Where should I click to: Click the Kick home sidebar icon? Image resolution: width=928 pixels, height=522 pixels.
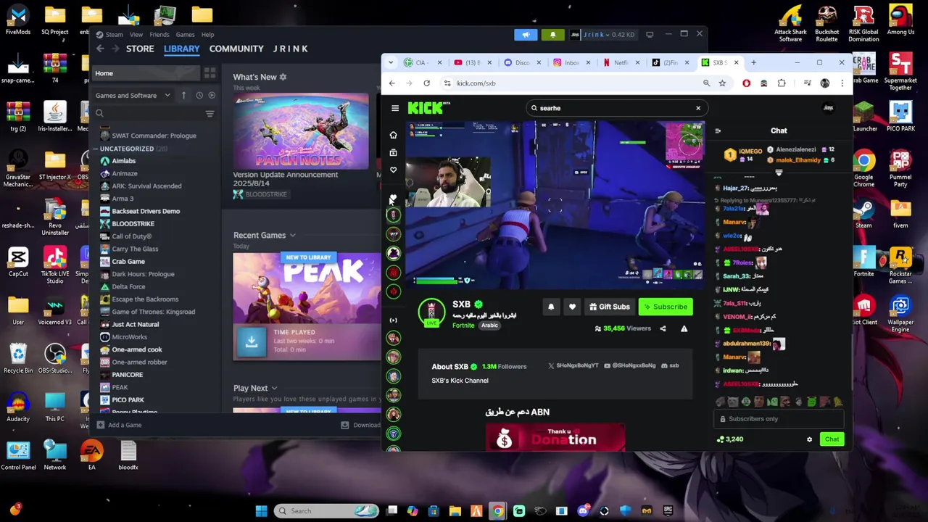pos(393,135)
